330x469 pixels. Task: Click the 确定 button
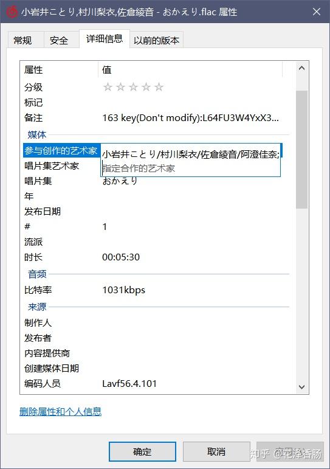(x=142, y=451)
